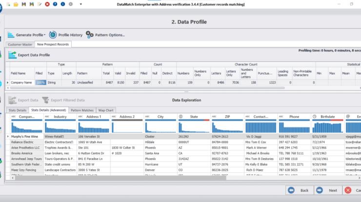Select the New Prospect Records tab
This screenshot has height=202, width=361.
point(53,44)
